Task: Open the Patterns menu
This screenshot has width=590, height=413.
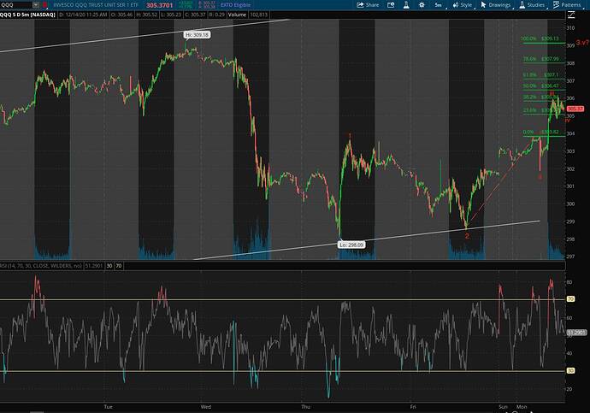Action: pos(567,5)
